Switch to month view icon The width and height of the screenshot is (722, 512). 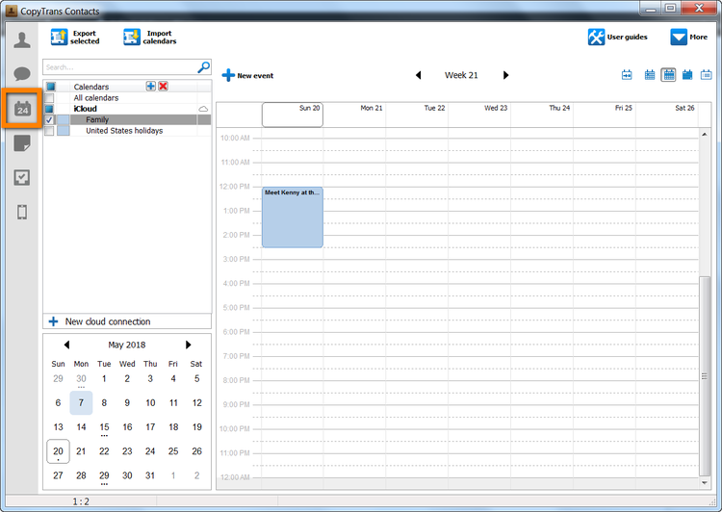[x=687, y=75]
